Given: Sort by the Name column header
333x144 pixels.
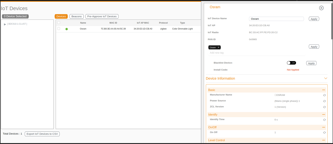Looking at the screenshot, I should click(x=83, y=23).
